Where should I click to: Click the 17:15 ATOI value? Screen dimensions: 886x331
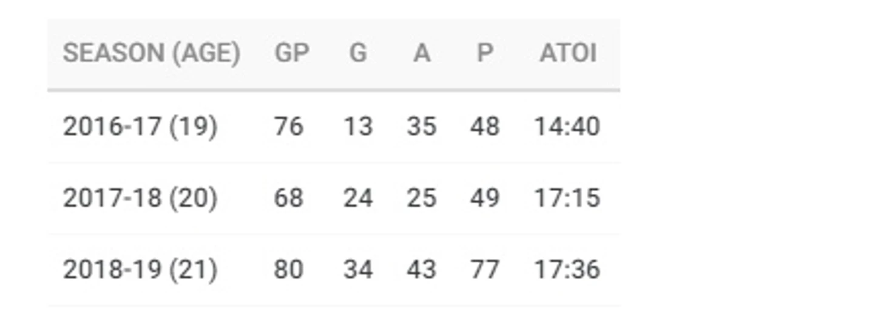click(567, 198)
